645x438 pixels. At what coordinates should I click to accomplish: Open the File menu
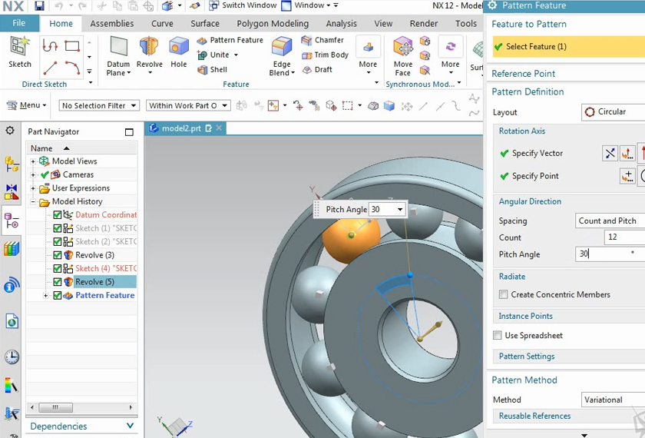point(19,24)
